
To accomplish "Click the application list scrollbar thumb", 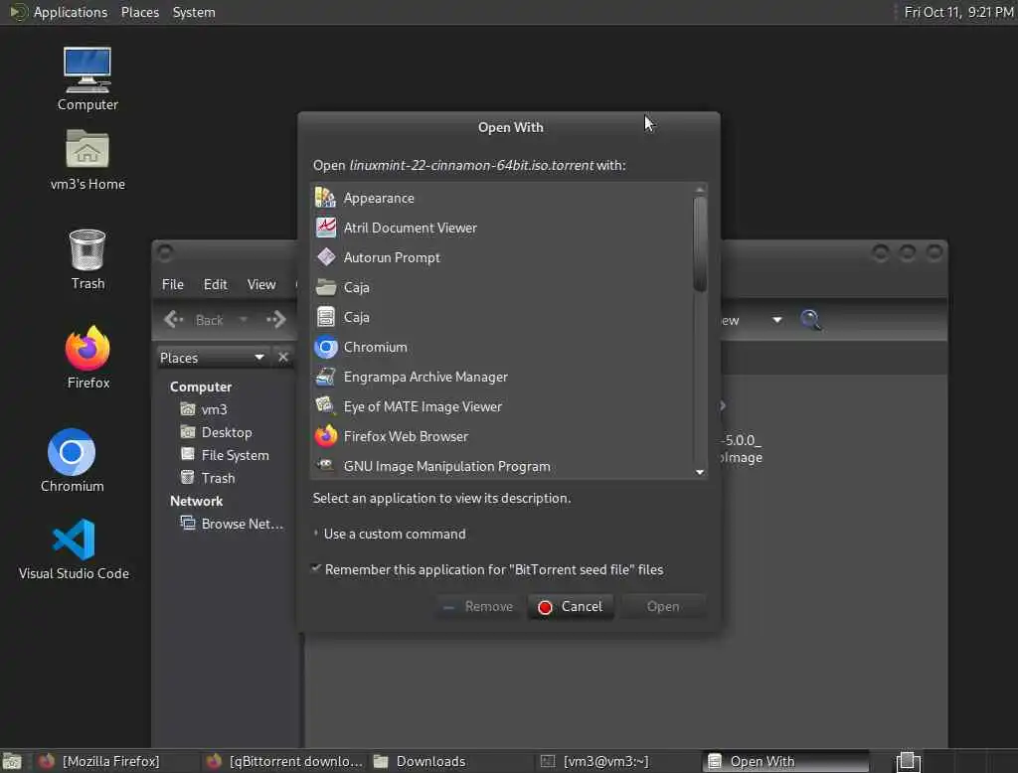I will point(699,244).
